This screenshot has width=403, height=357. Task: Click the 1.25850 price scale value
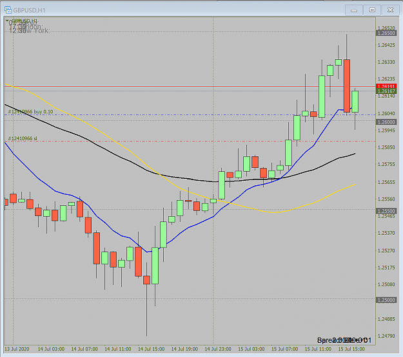point(386,147)
